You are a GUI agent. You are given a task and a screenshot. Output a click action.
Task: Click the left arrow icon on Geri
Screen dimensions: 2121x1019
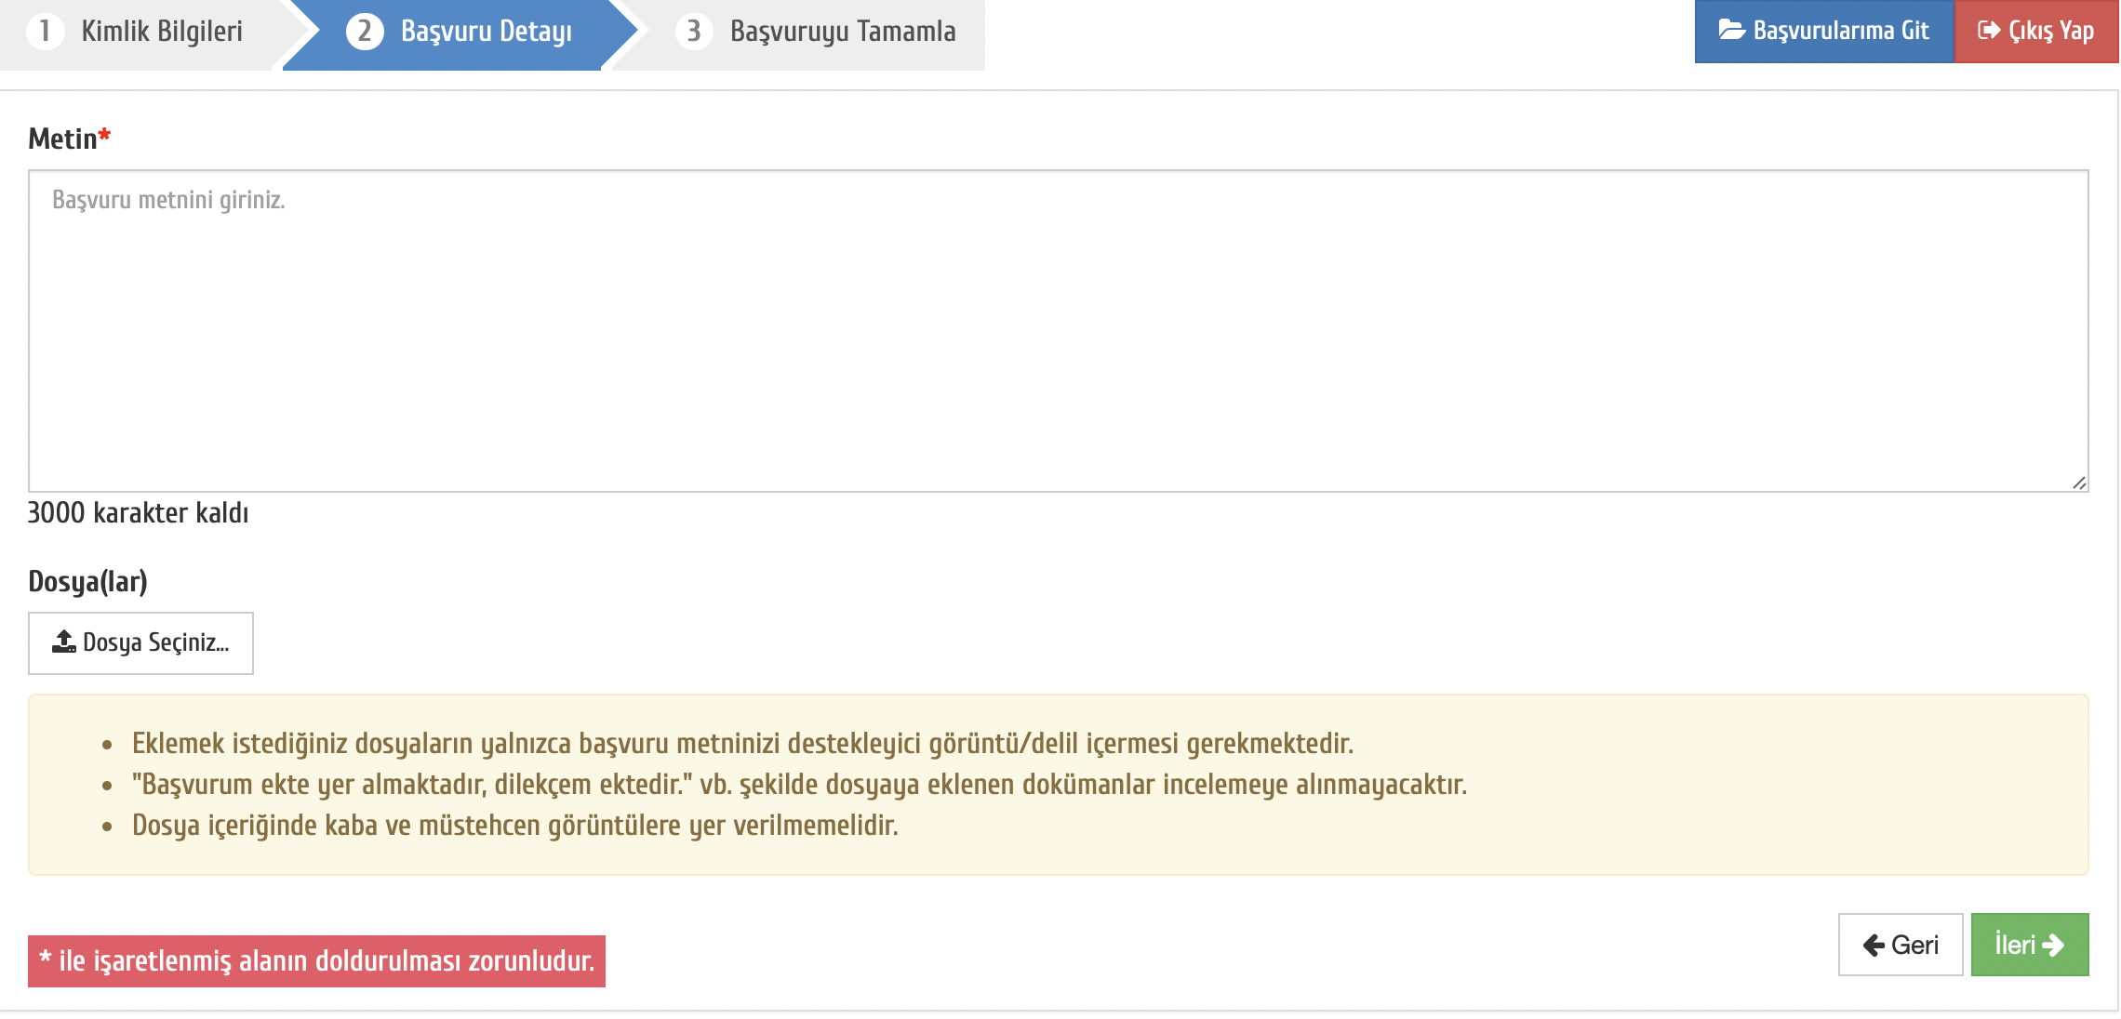(1874, 946)
